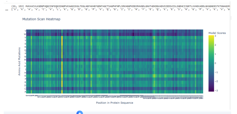The height and width of the screenshot is (114, 237).
Task: Click y-axis tick label M
Action: (x=25, y=60)
